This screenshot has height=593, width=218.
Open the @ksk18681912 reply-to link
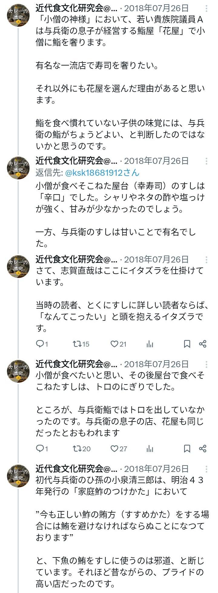(x=102, y=173)
